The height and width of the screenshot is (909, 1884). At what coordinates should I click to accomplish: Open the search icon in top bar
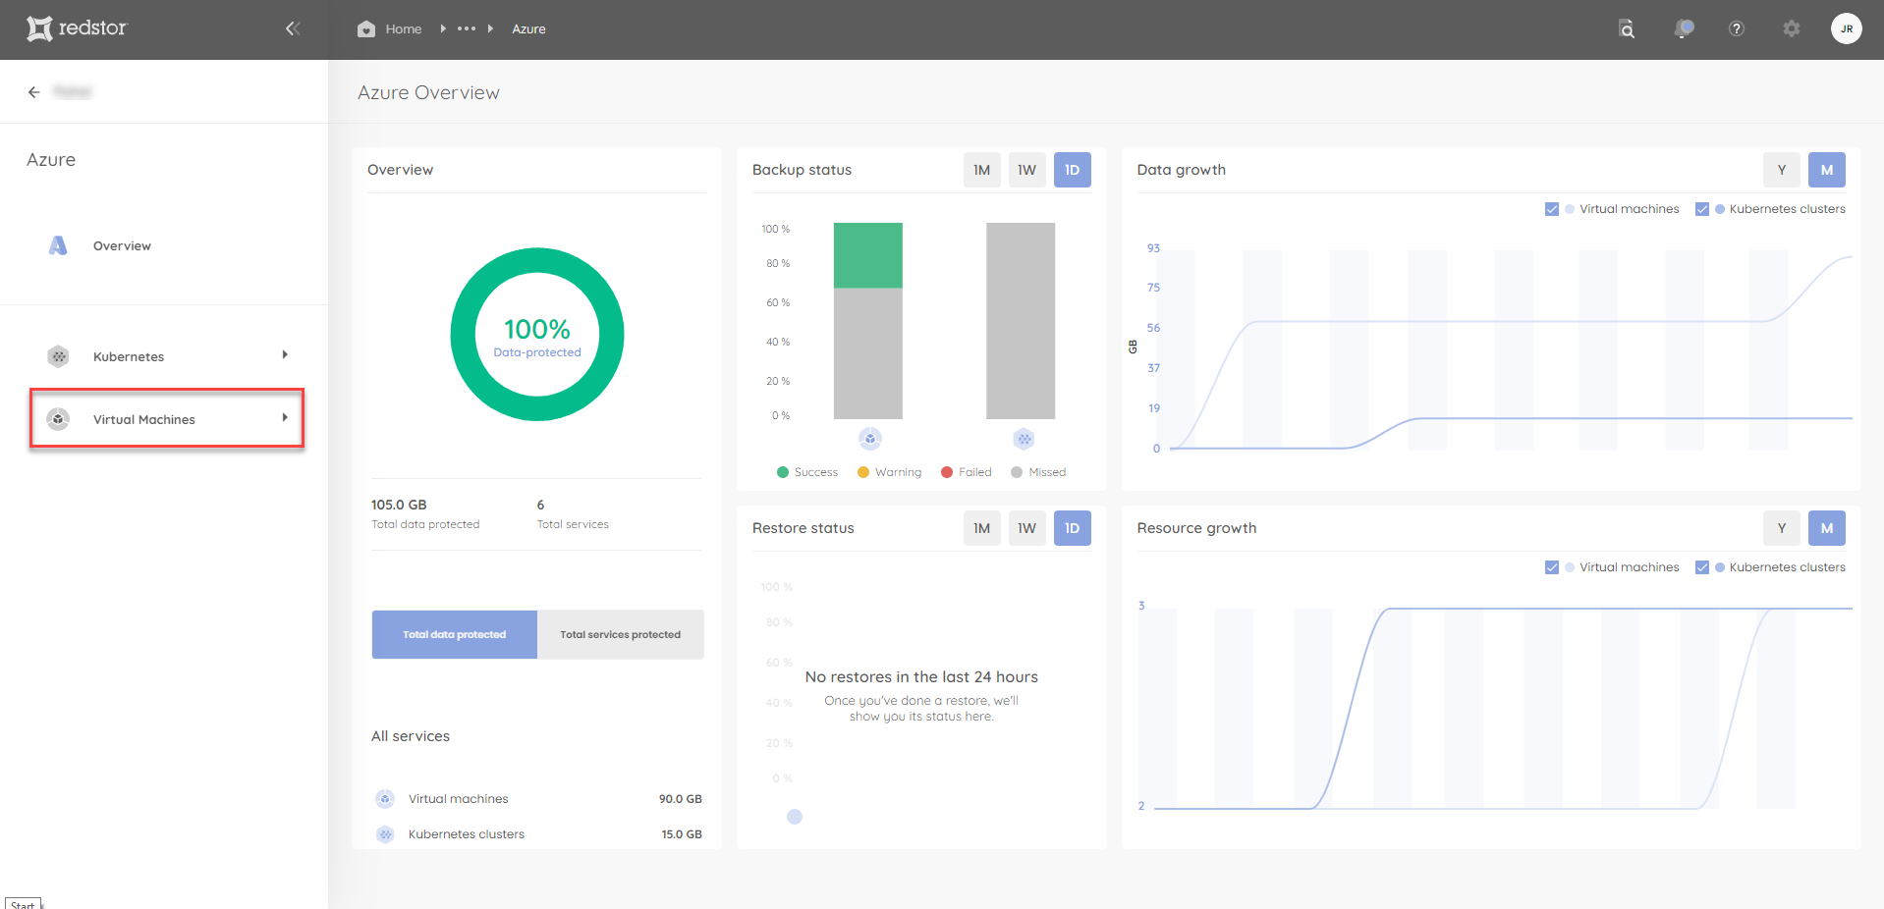click(1627, 28)
